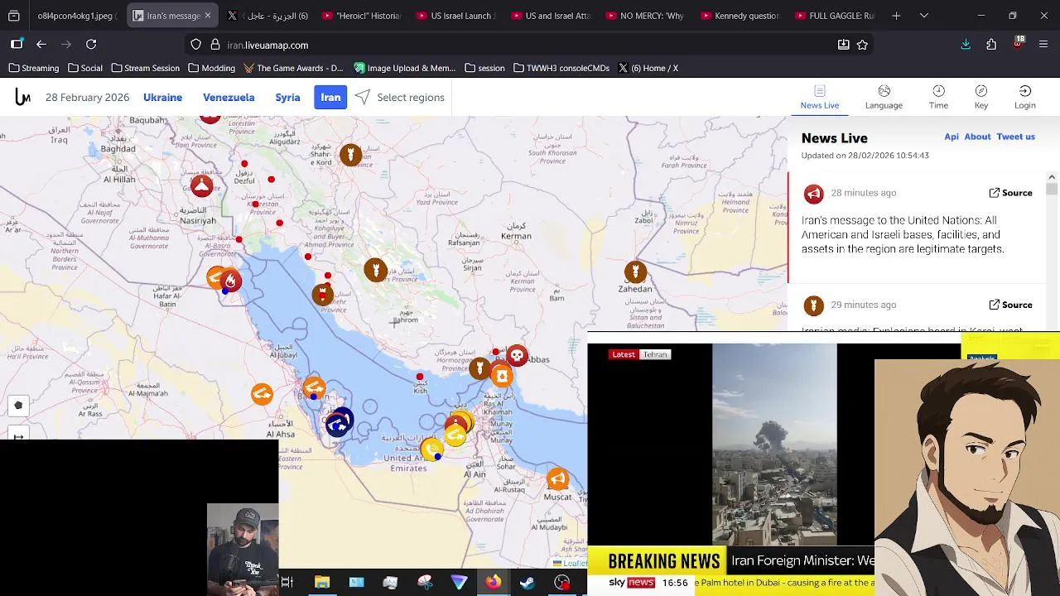Open the About link
The image size is (1060, 596).
977,137
